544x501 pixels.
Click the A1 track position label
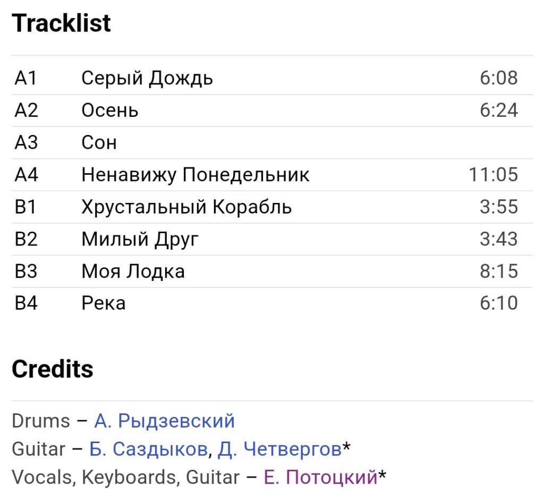click(x=25, y=78)
